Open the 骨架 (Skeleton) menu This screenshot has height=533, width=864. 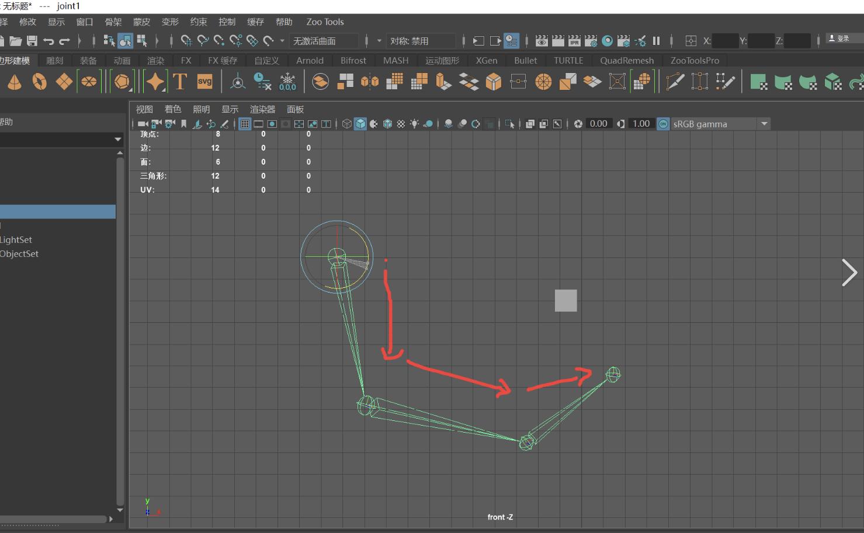pos(113,22)
